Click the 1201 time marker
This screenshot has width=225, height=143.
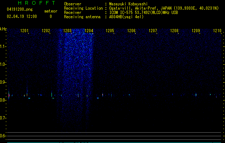click(x=24, y=31)
